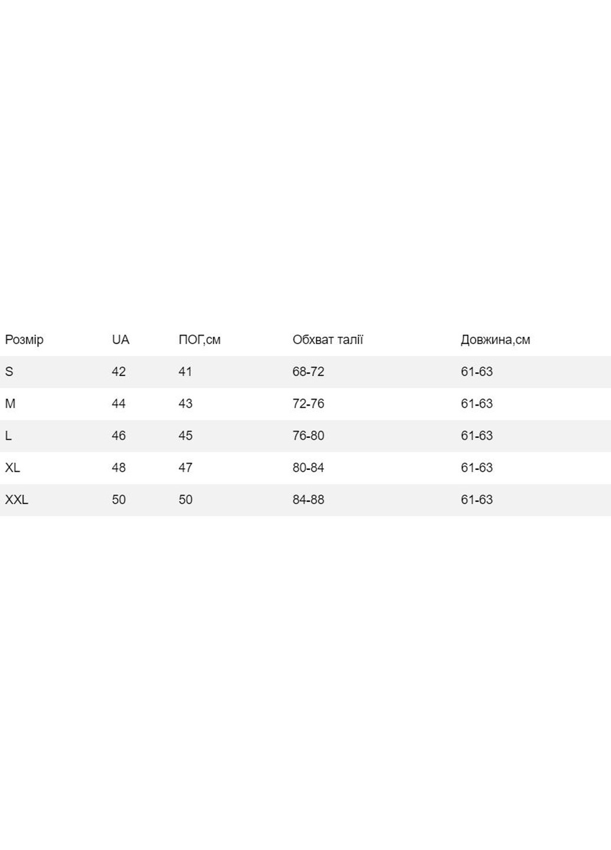This screenshot has width=611, height=850.
Task: Click the "Розмір" column header
Action: [x=24, y=340]
